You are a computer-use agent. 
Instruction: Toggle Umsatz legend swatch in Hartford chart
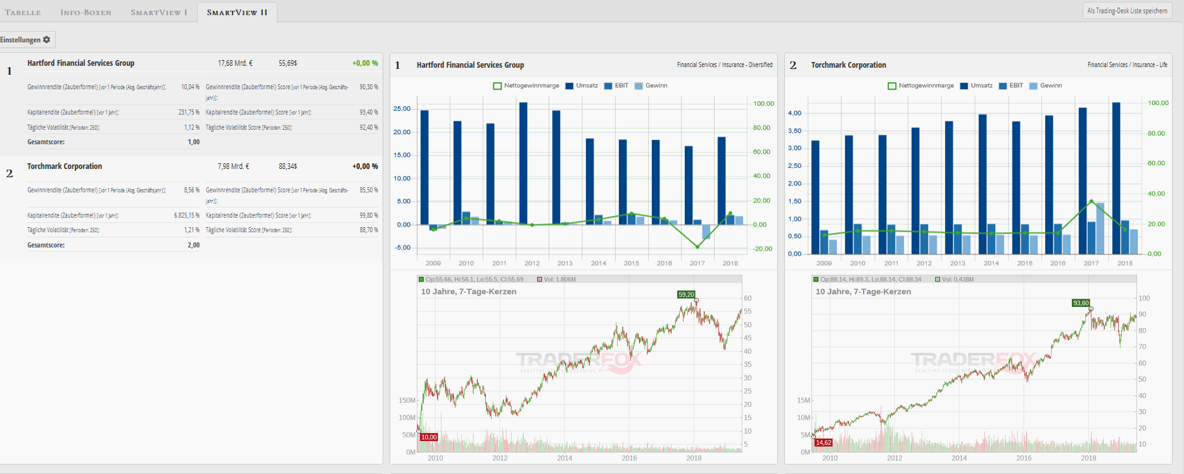click(x=570, y=86)
